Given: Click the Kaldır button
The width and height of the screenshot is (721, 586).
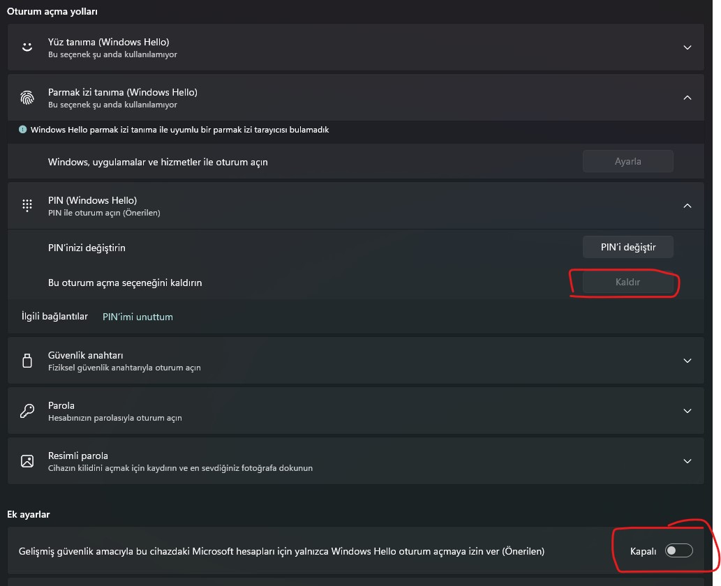Looking at the screenshot, I should click(x=628, y=283).
